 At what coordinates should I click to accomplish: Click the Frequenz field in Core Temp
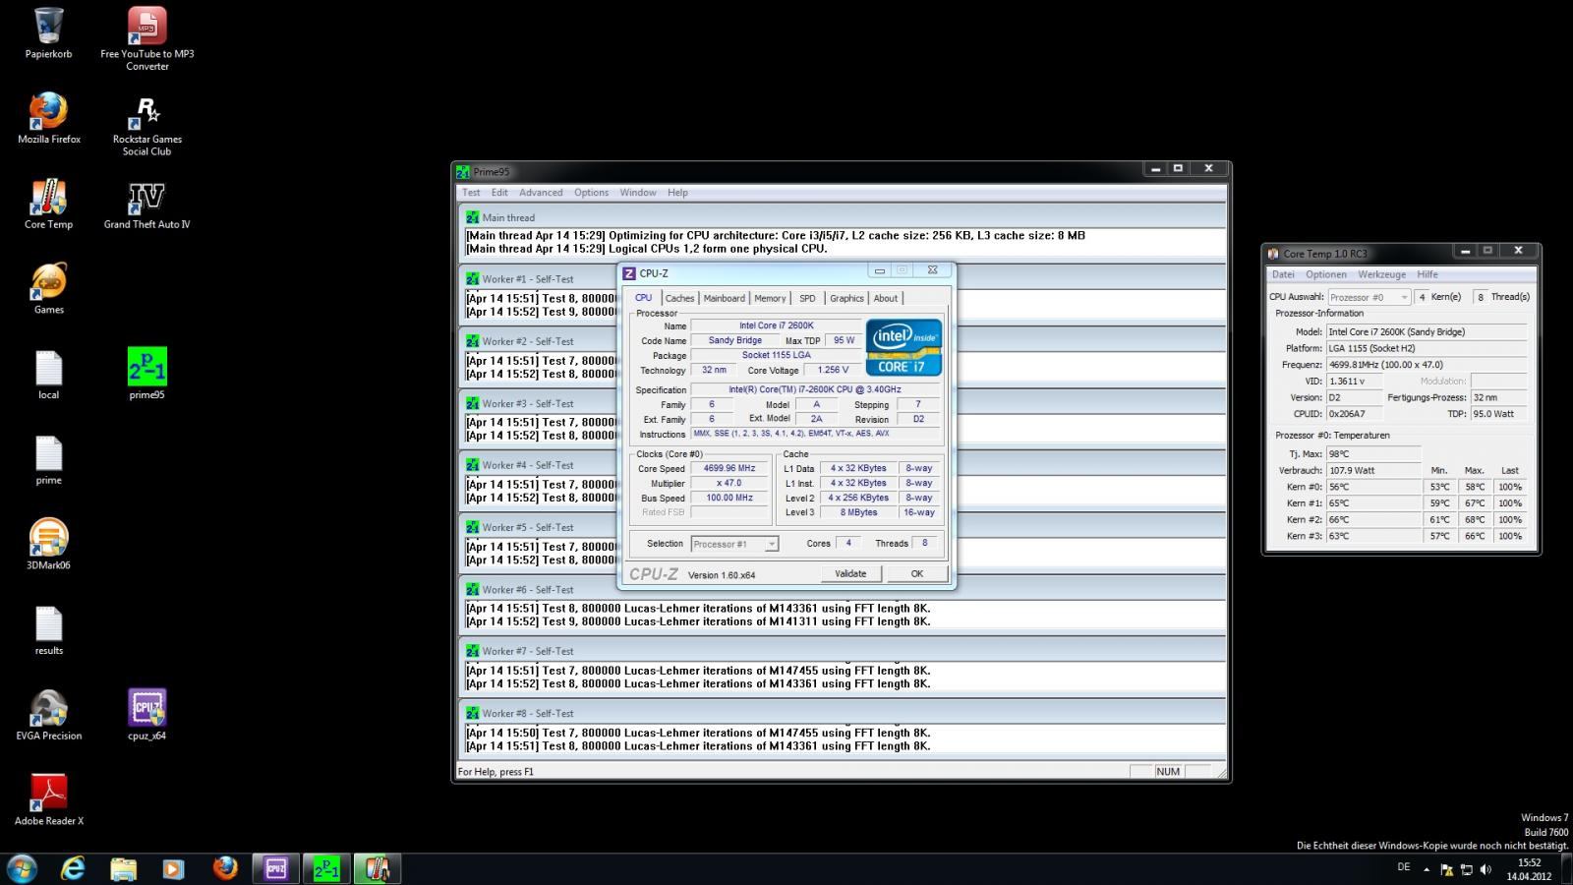1427,365
